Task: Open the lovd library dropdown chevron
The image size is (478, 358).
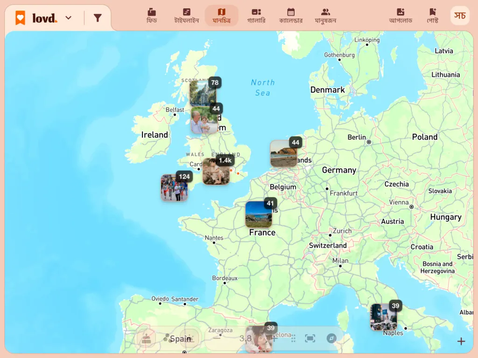Action: coord(69,18)
